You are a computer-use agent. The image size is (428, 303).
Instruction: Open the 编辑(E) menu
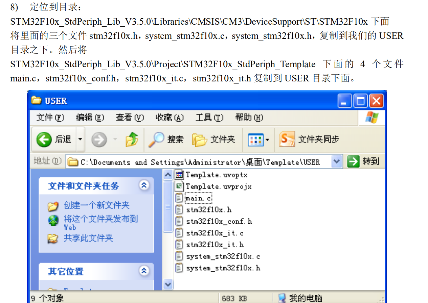click(90, 118)
